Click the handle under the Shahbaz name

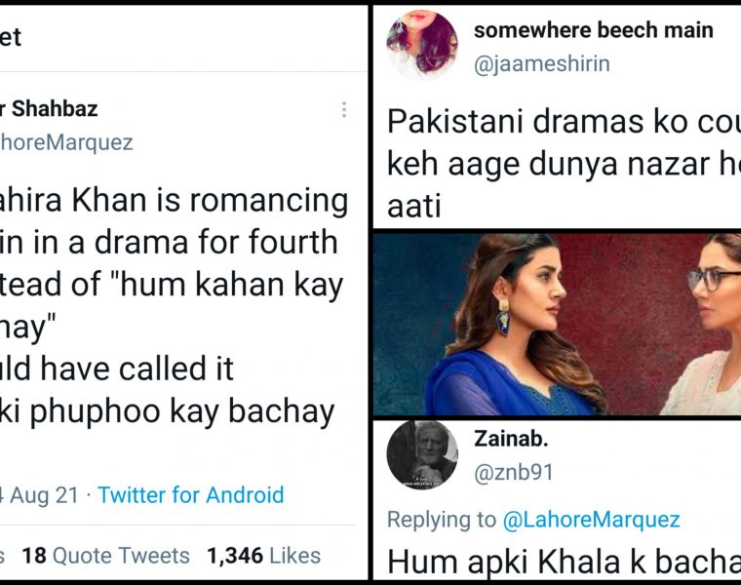[66, 142]
